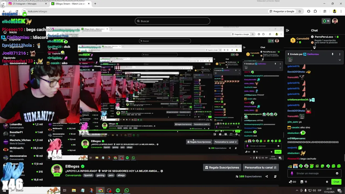Click esajami username in chat
Image resolution: width=345 pixels, height=194 pixels.
[292, 148]
